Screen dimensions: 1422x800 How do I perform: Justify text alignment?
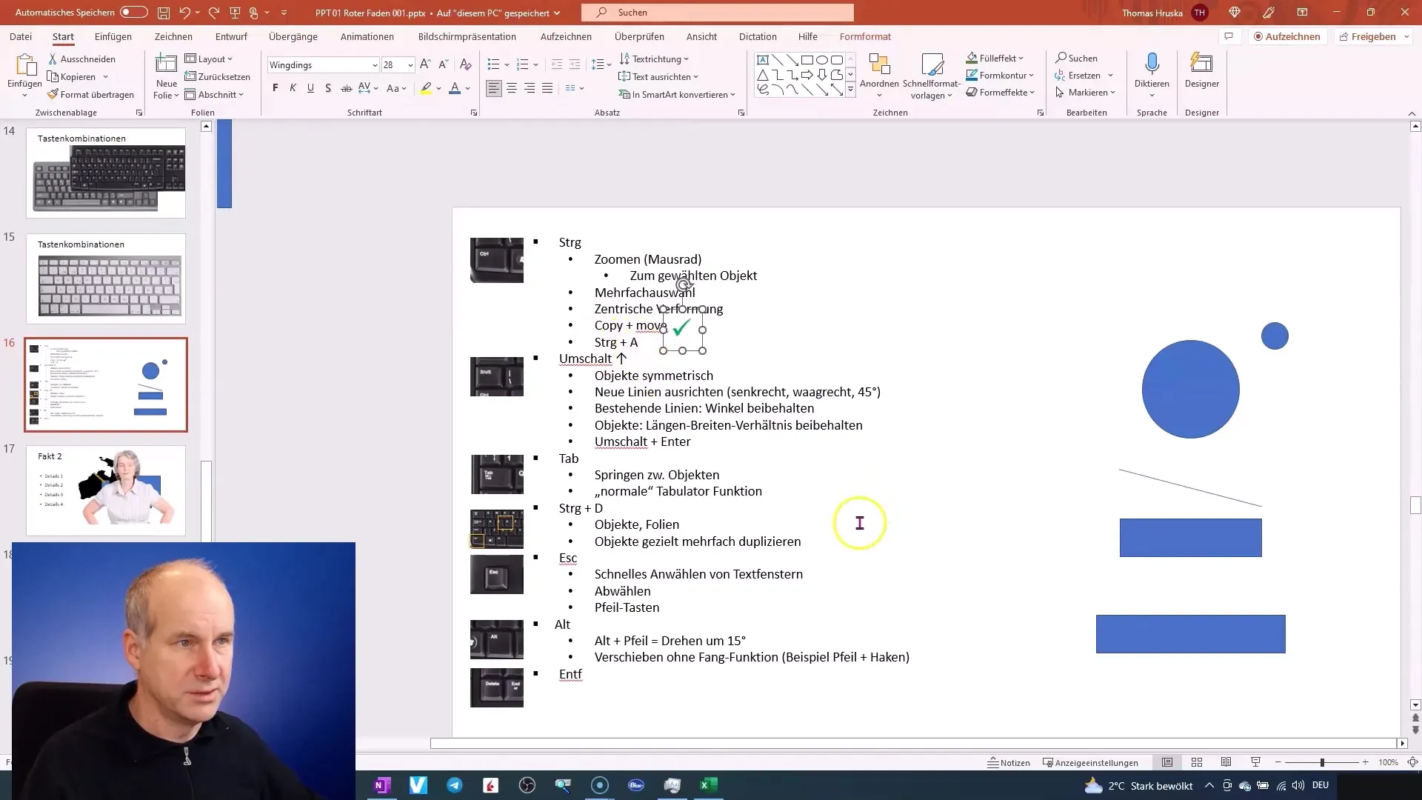point(547,88)
